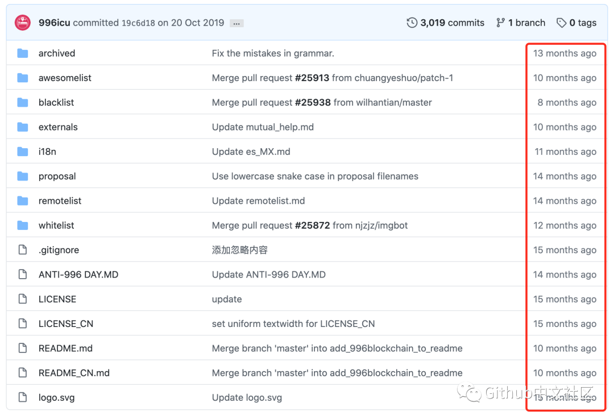Open the i18n folder
Screen dimensions: 614x420
(x=47, y=152)
